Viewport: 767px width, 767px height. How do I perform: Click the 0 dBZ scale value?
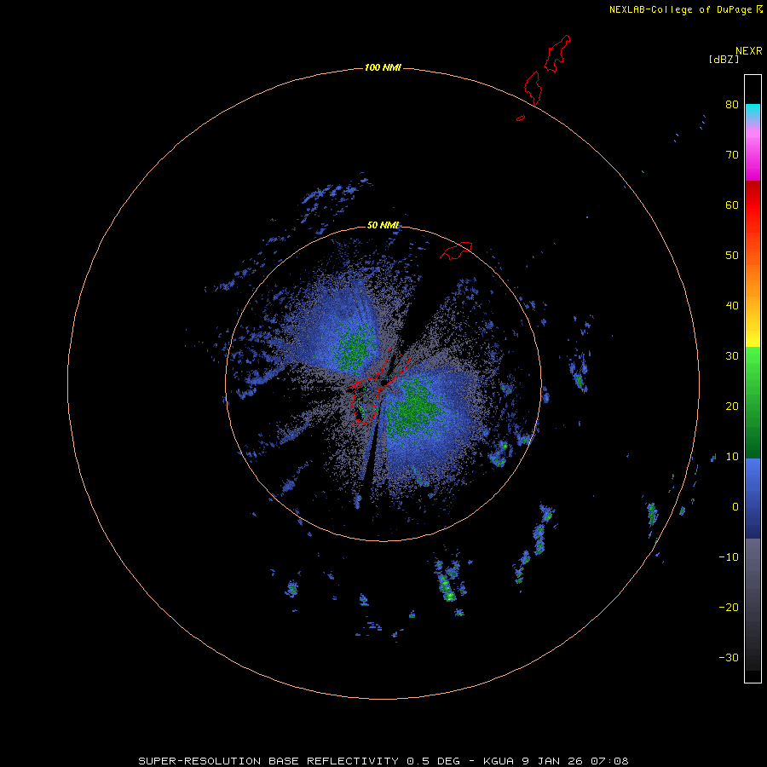coord(735,507)
